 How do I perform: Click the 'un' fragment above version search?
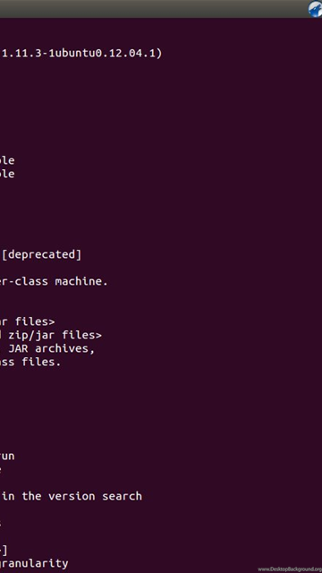[x=7, y=456]
